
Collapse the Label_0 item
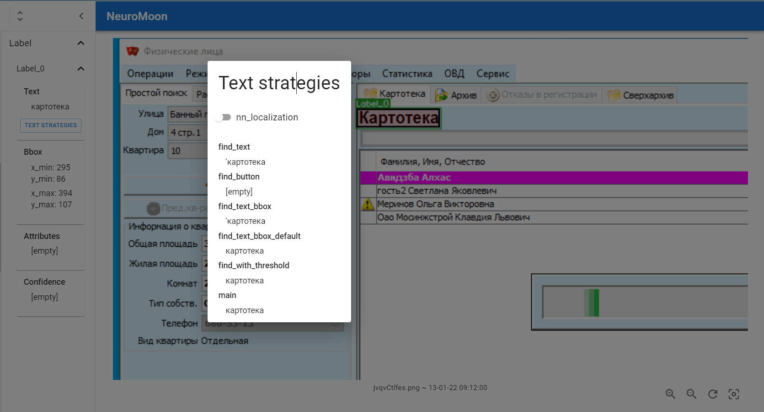click(x=81, y=69)
